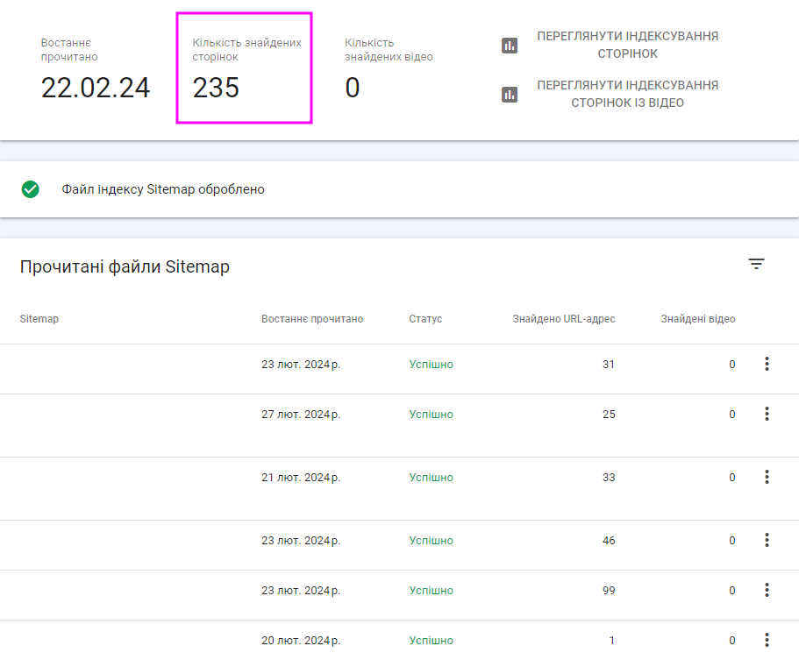Open the filter icon for read sitemaps
Viewport: 799px width, 667px height.
756,264
